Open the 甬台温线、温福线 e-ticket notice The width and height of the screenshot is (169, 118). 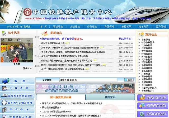(x=73, y=52)
